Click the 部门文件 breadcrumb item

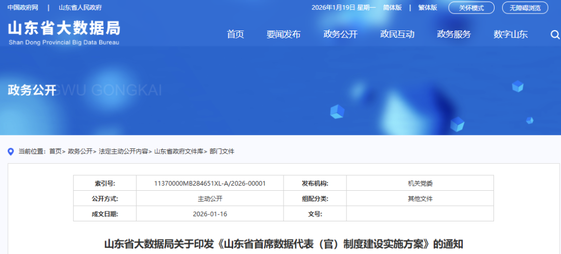pos(222,151)
